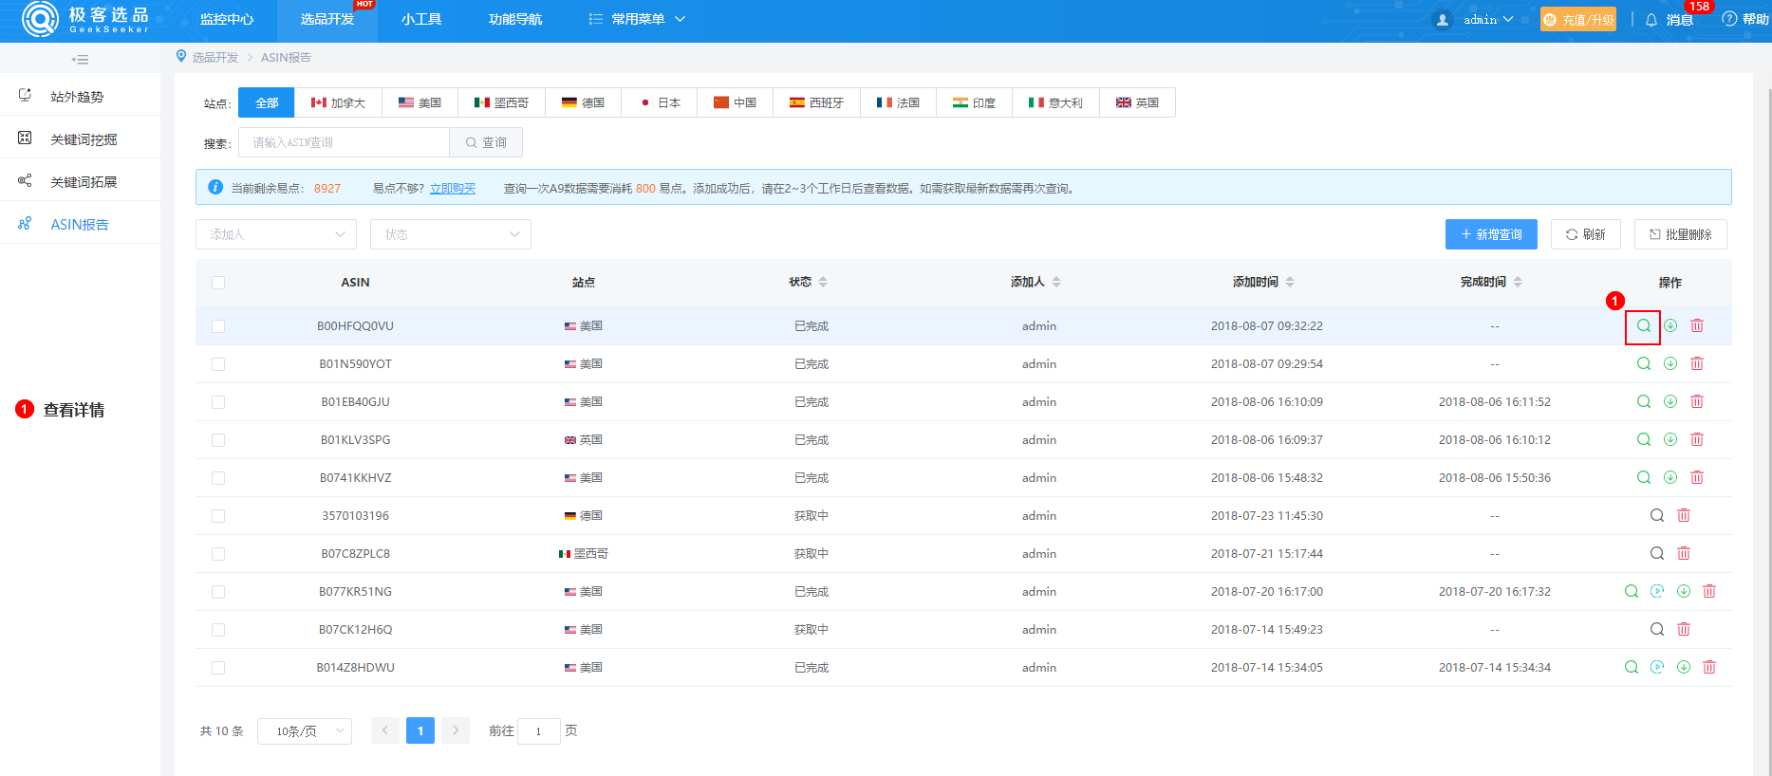Open the 功能导航 menu
Viewport: 1772px width, 776px height.
coord(515,19)
